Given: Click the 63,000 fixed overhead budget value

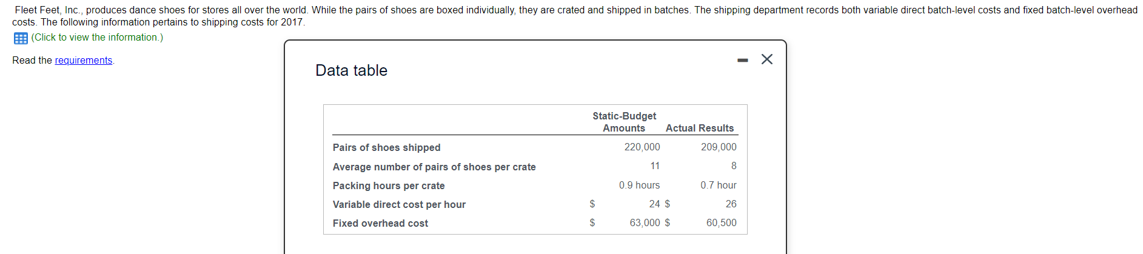Looking at the screenshot, I should 645,223.
